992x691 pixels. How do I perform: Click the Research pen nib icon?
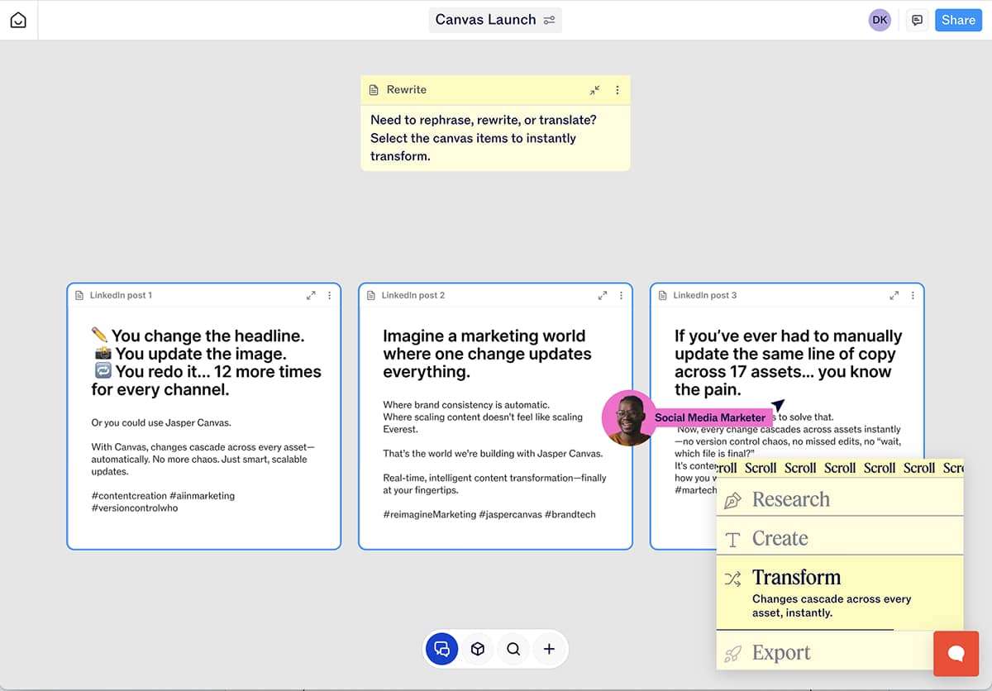tap(732, 501)
